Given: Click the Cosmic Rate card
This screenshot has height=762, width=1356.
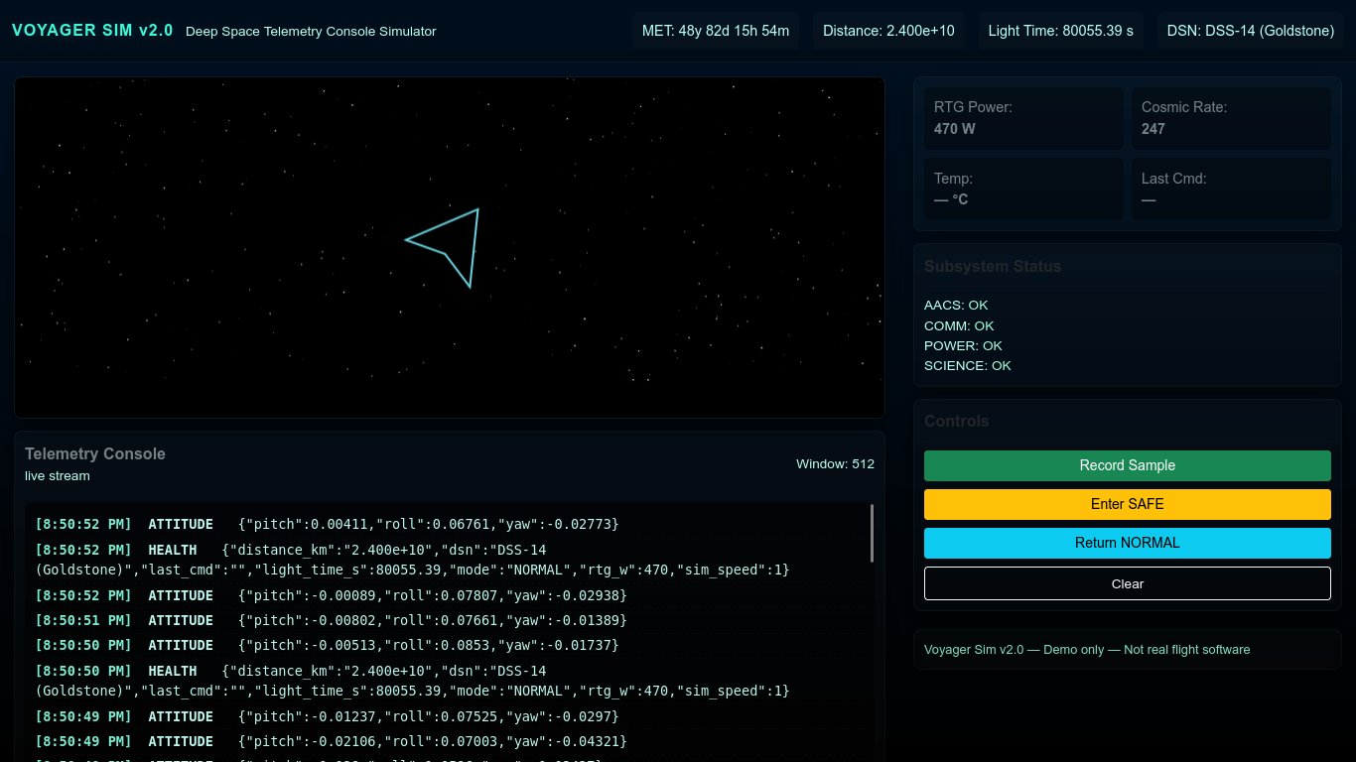Looking at the screenshot, I should click(x=1231, y=118).
